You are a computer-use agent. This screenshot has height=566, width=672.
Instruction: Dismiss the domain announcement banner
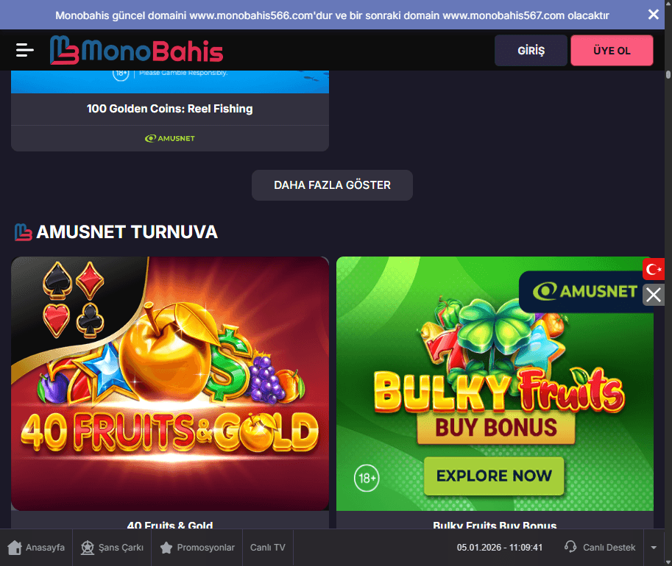tap(653, 15)
